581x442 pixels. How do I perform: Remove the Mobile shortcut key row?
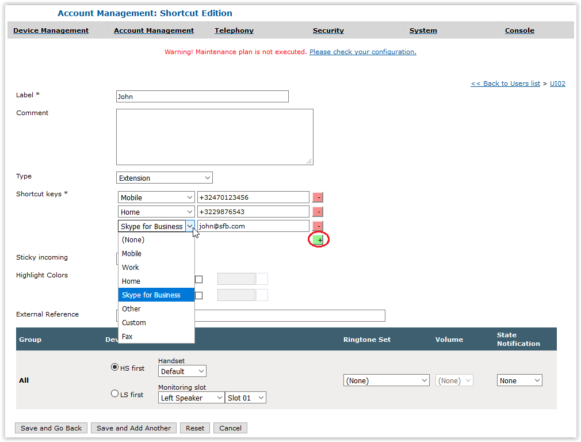[x=318, y=197]
